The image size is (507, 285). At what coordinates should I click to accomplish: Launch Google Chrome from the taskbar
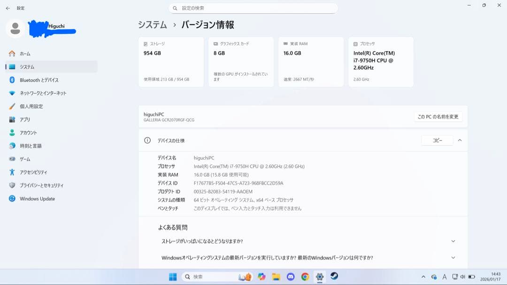[x=305, y=276]
